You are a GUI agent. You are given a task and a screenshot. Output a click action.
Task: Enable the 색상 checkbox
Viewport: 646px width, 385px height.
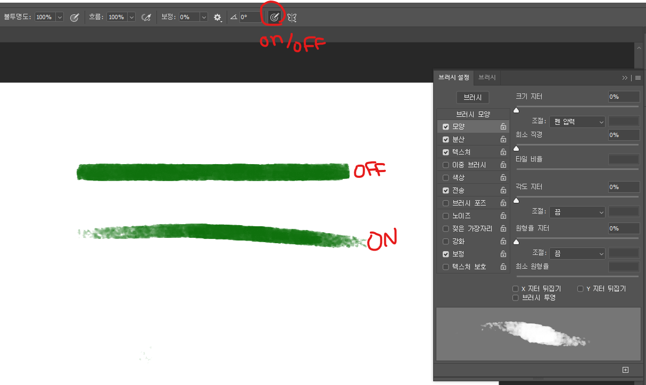446,178
